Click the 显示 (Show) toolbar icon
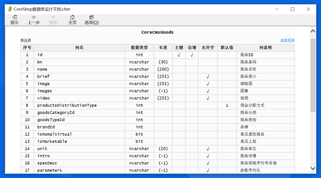Viewport: 321px width, 178px height. (x=14, y=20)
